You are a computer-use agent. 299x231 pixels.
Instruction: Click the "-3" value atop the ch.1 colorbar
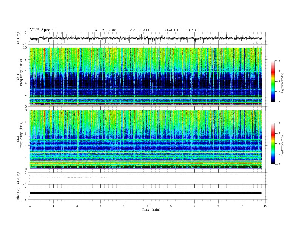coord(278,61)
